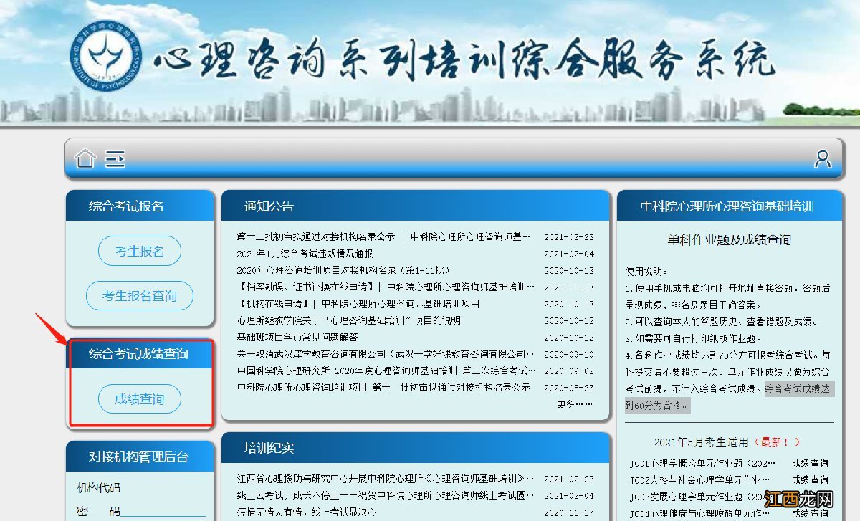Click the home icon in the navigation bar
This screenshot has height=521, width=860.
click(x=84, y=159)
